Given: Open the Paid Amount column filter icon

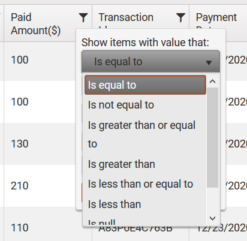Looking at the screenshot, I should (x=83, y=17).
